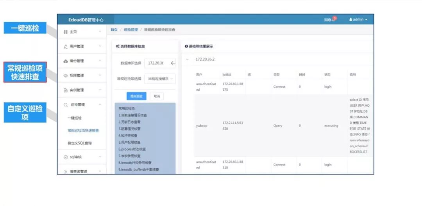Click list item 2.死锁日志查看

129,122
